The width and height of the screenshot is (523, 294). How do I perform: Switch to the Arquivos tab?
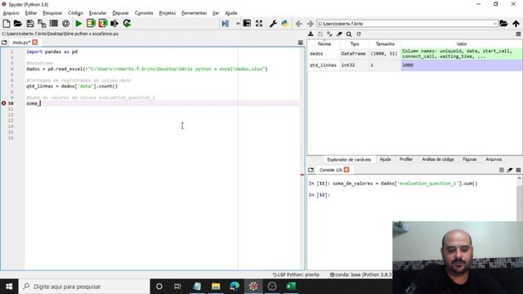tap(494, 159)
